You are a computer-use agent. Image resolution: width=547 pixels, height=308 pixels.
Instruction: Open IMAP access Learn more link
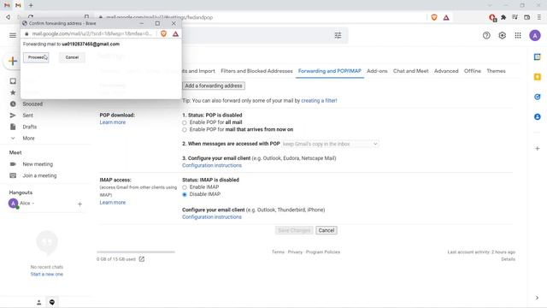click(x=112, y=203)
